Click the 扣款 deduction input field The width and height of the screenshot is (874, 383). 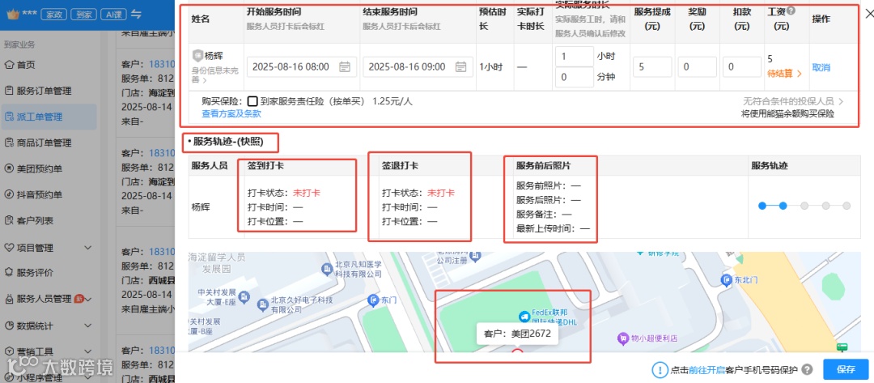742,67
